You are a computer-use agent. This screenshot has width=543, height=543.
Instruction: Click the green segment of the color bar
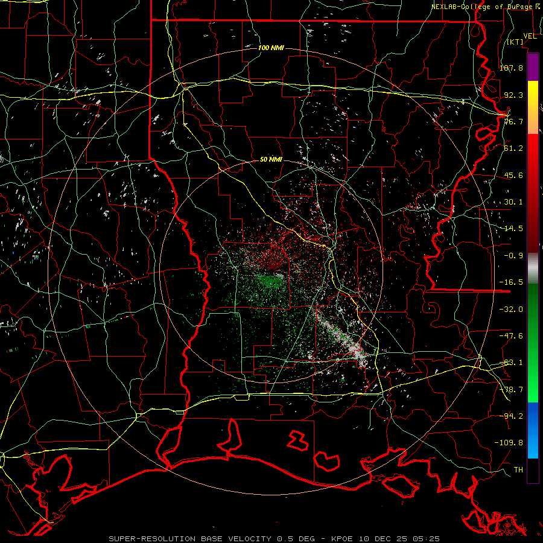[x=533, y=343]
